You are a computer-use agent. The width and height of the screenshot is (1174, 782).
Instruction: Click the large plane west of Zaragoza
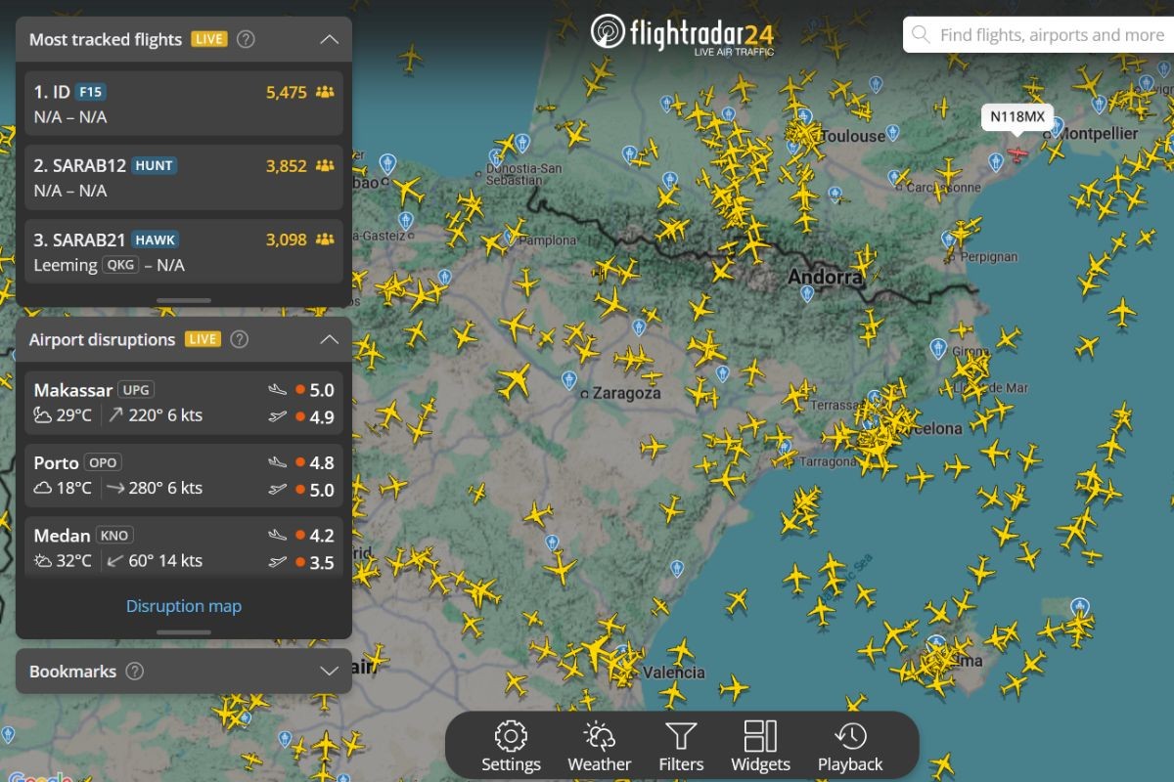(514, 379)
